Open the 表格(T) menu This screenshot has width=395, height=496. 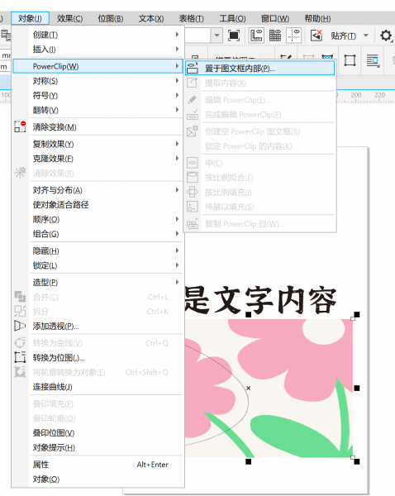point(192,18)
